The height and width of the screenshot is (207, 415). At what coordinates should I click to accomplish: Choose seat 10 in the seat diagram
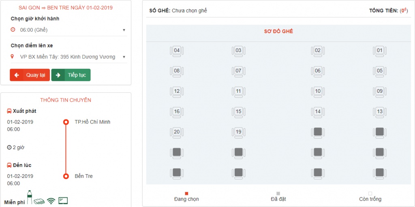(x=318, y=92)
